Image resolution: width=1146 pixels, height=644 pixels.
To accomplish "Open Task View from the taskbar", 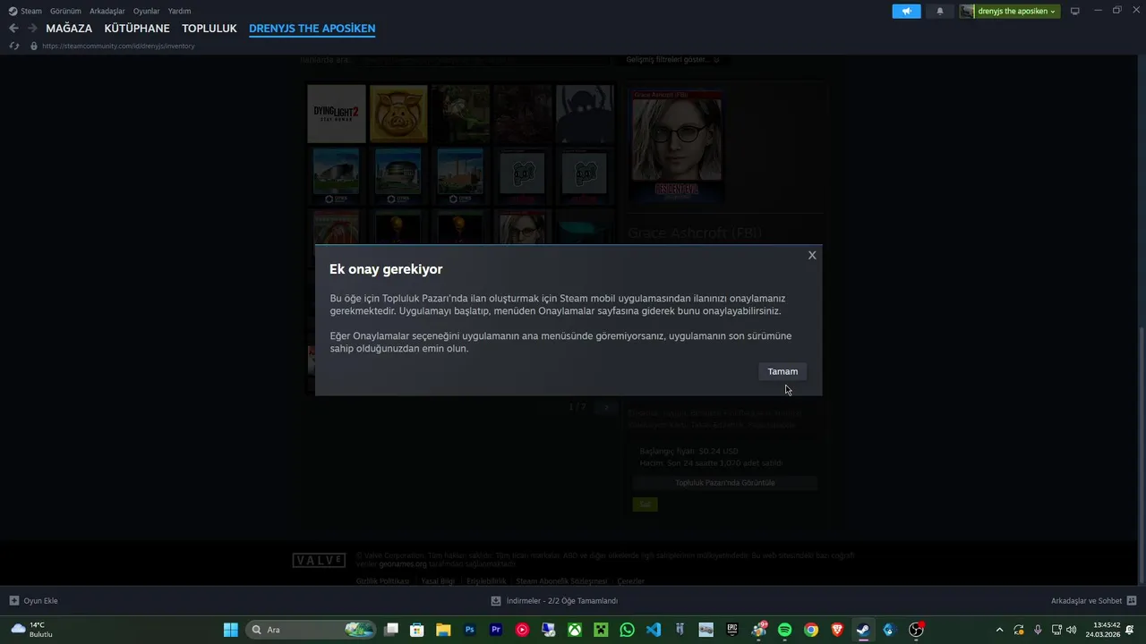I will point(391,630).
